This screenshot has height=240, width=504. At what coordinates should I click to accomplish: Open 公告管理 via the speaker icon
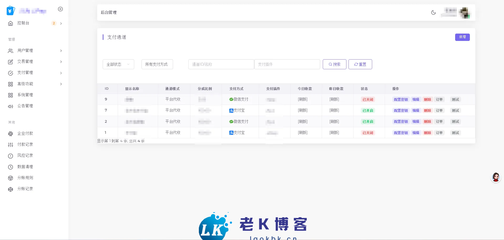tap(11, 106)
